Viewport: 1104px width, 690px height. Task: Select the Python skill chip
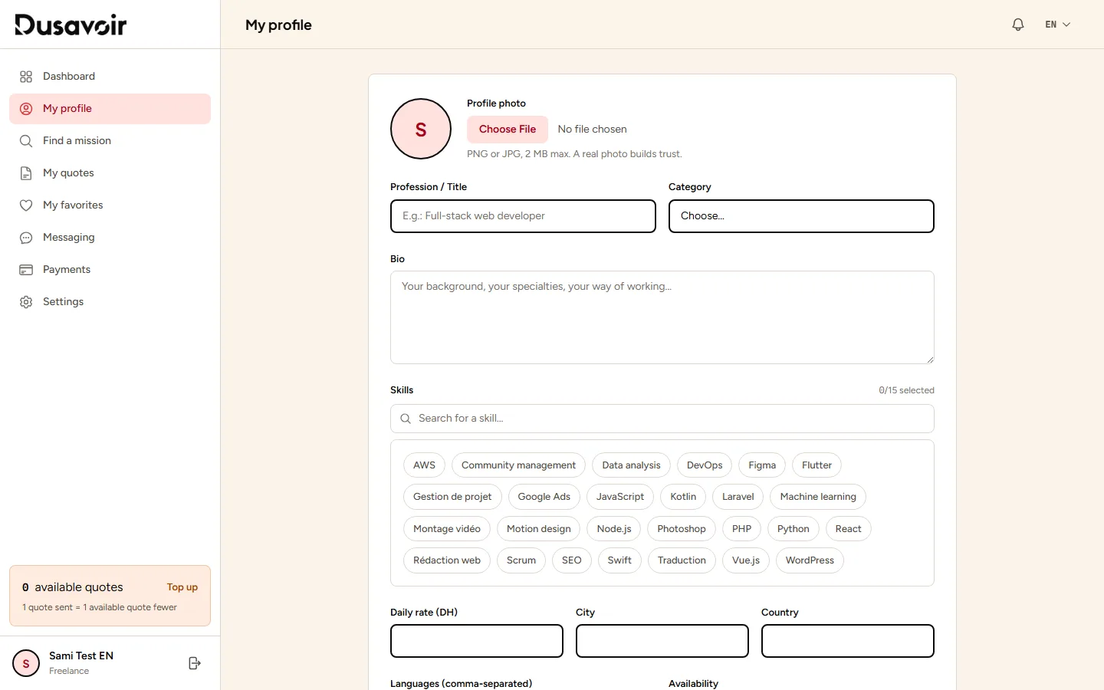tap(793, 529)
